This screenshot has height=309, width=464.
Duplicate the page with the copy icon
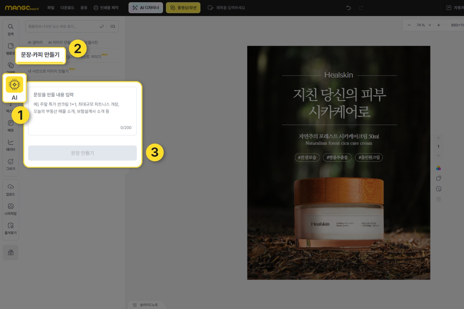point(439,178)
